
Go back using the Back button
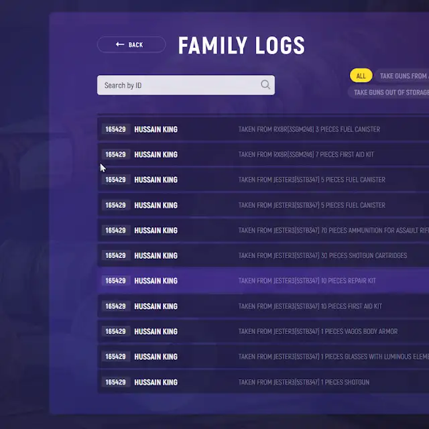click(131, 45)
